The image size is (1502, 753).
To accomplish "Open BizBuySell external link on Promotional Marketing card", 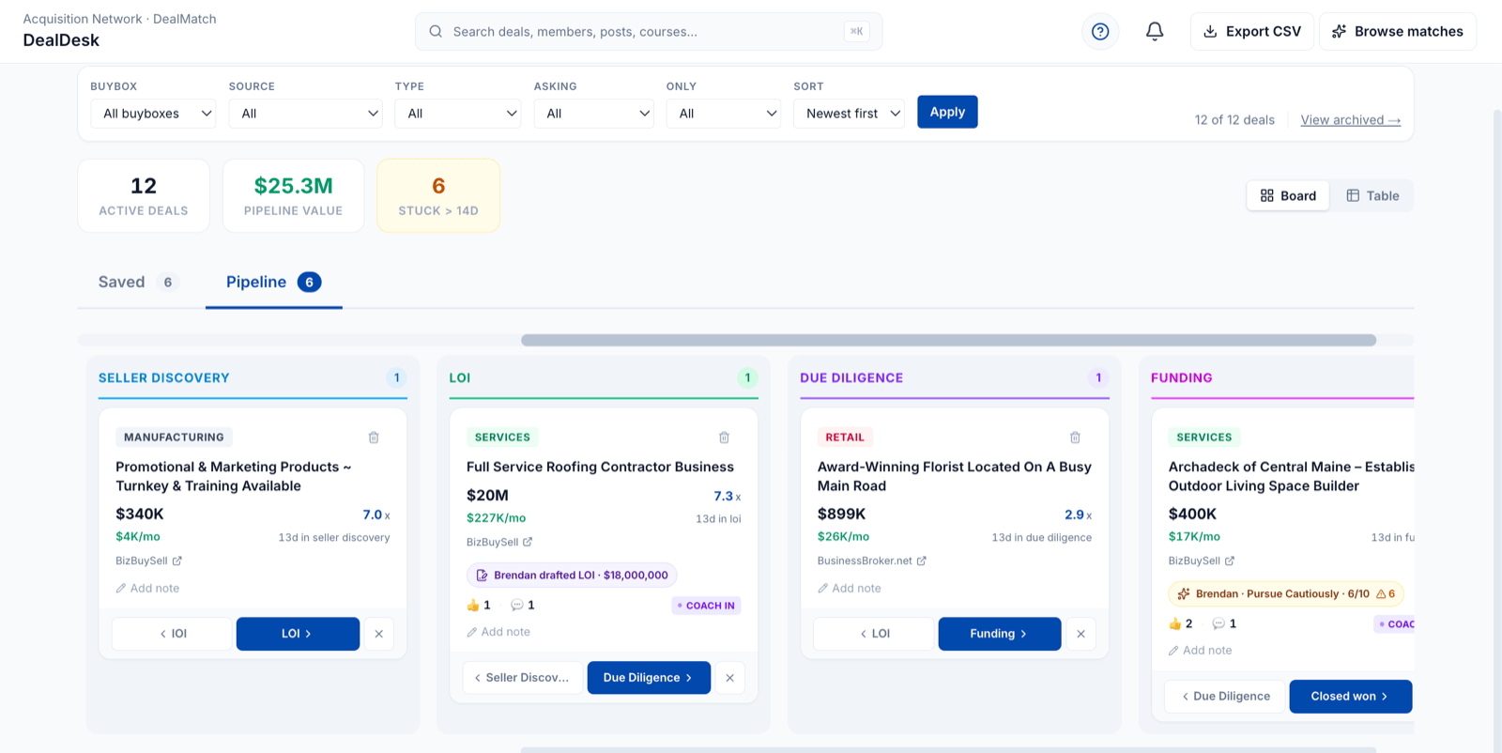I will pyautogui.click(x=148, y=561).
